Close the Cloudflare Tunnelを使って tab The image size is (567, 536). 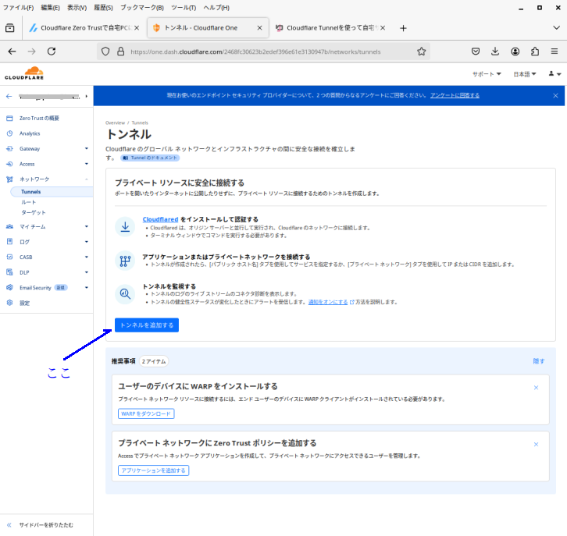(383, 28)
